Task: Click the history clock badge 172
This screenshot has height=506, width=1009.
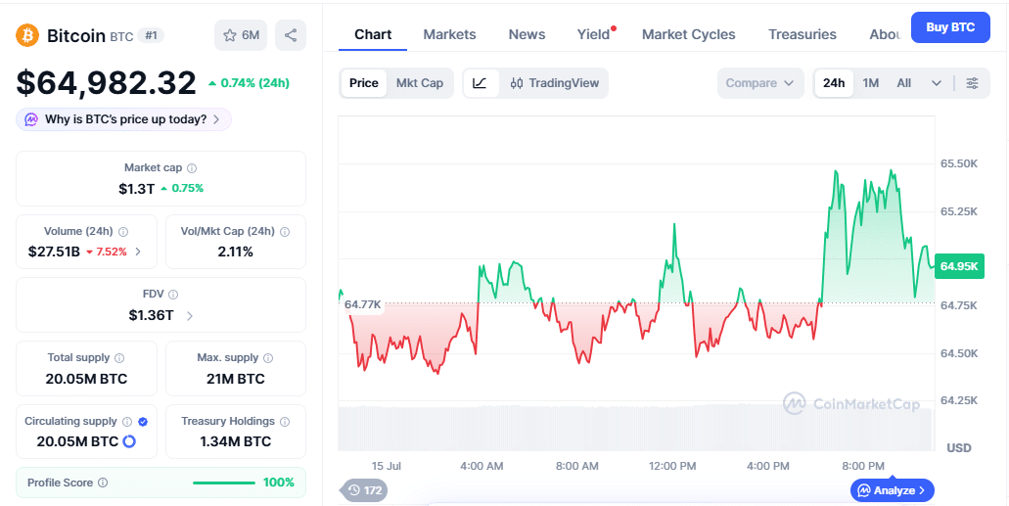Action: tap(364, 490)
